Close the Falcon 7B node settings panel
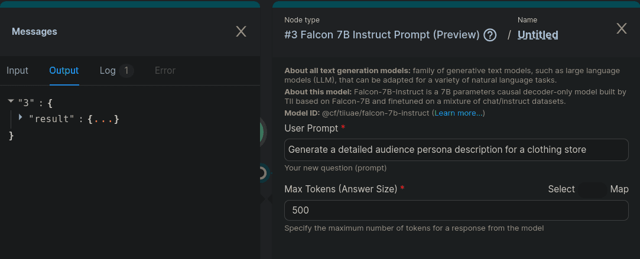The image size is (640, 259). pos(622,28)
